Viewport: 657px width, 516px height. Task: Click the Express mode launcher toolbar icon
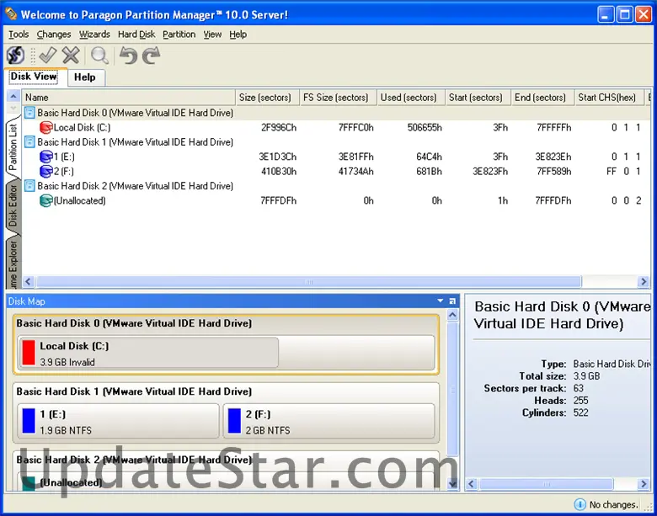tap(15, 56)
